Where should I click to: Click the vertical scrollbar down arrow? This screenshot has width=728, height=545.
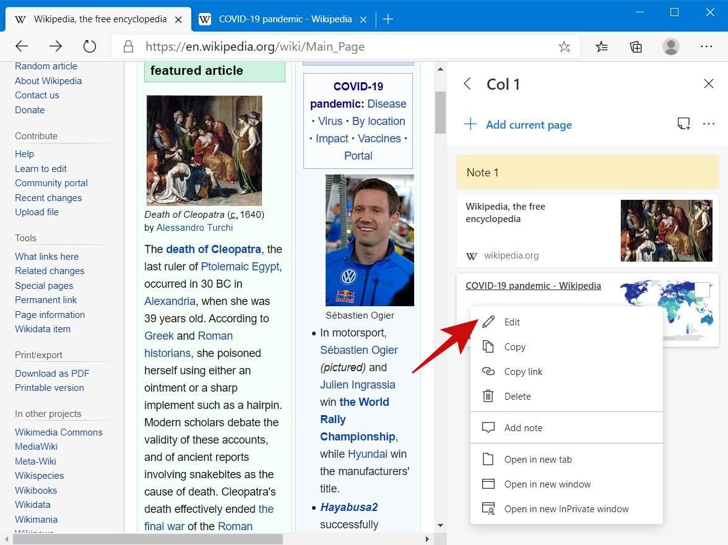tap(440, 526)
